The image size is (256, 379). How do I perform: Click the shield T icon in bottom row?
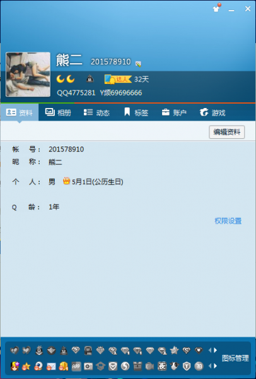pyautogui.click(x=187, y=366)
